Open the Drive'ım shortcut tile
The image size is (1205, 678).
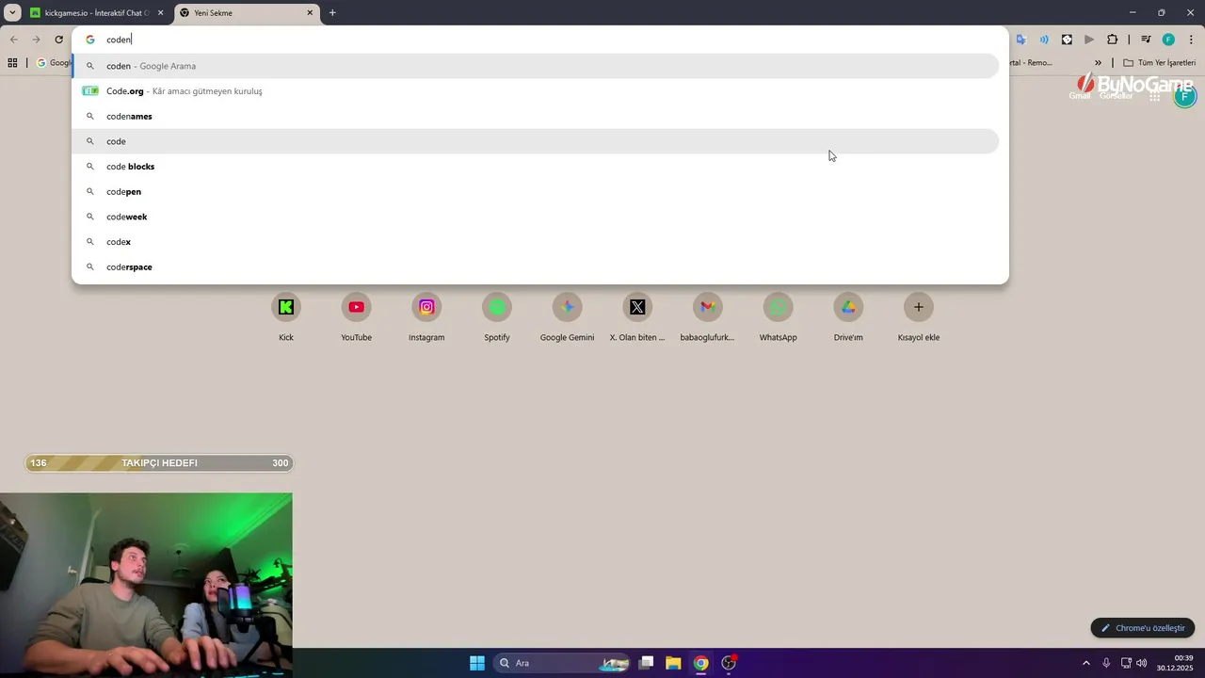848,317
